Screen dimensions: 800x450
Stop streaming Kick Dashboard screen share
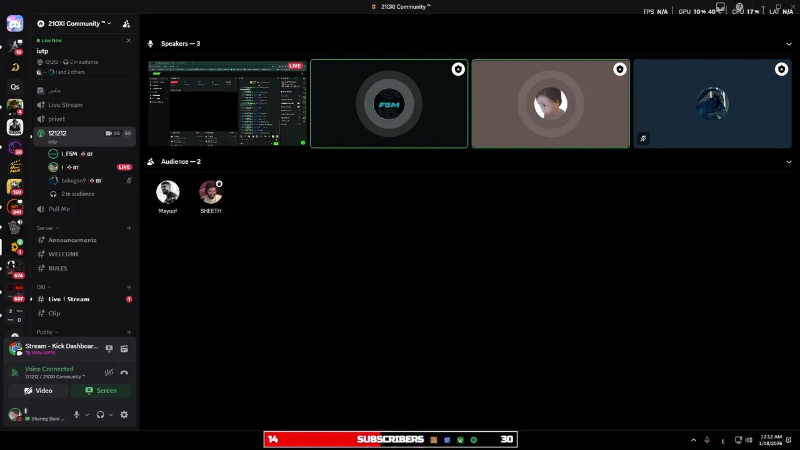[x=109, y=349]
